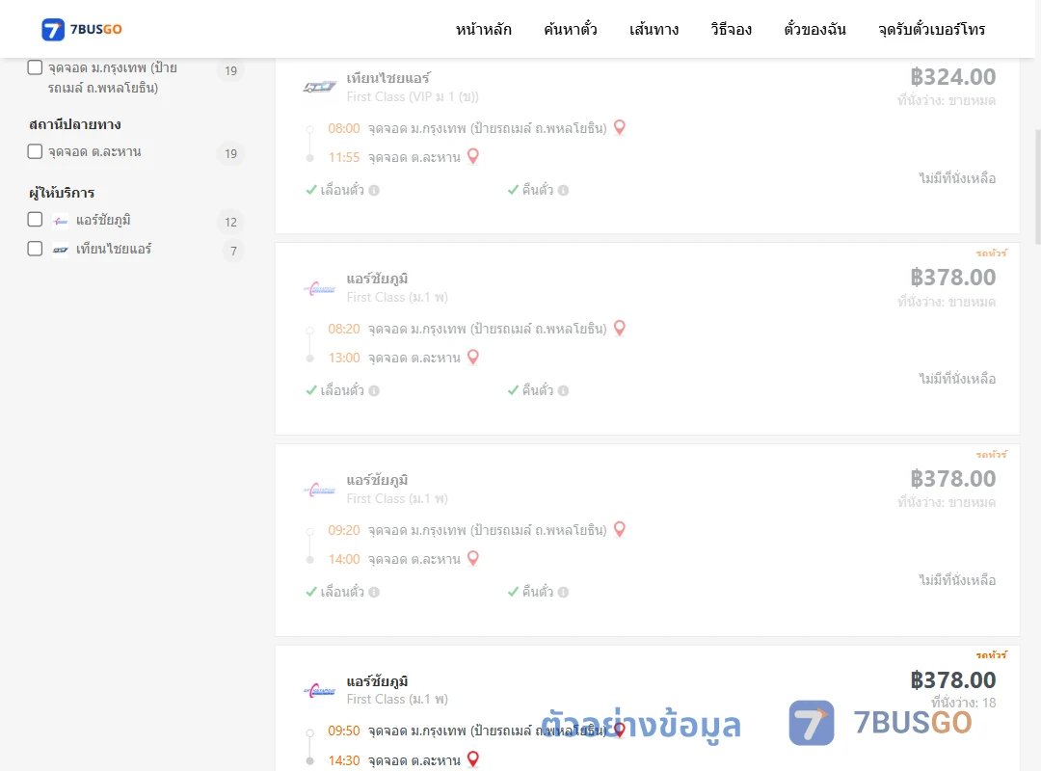
Task: Open map pin for 14:30 arrival stop
Action: click(x=473, y=759)
